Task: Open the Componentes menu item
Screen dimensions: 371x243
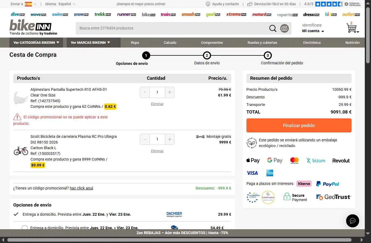Action: 212,43
